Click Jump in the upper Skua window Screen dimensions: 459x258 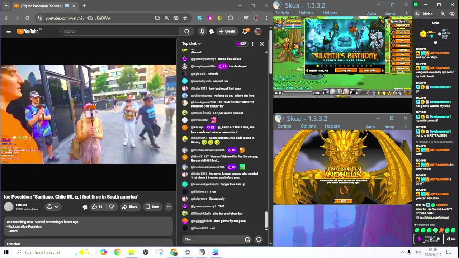tap(390, 14)
